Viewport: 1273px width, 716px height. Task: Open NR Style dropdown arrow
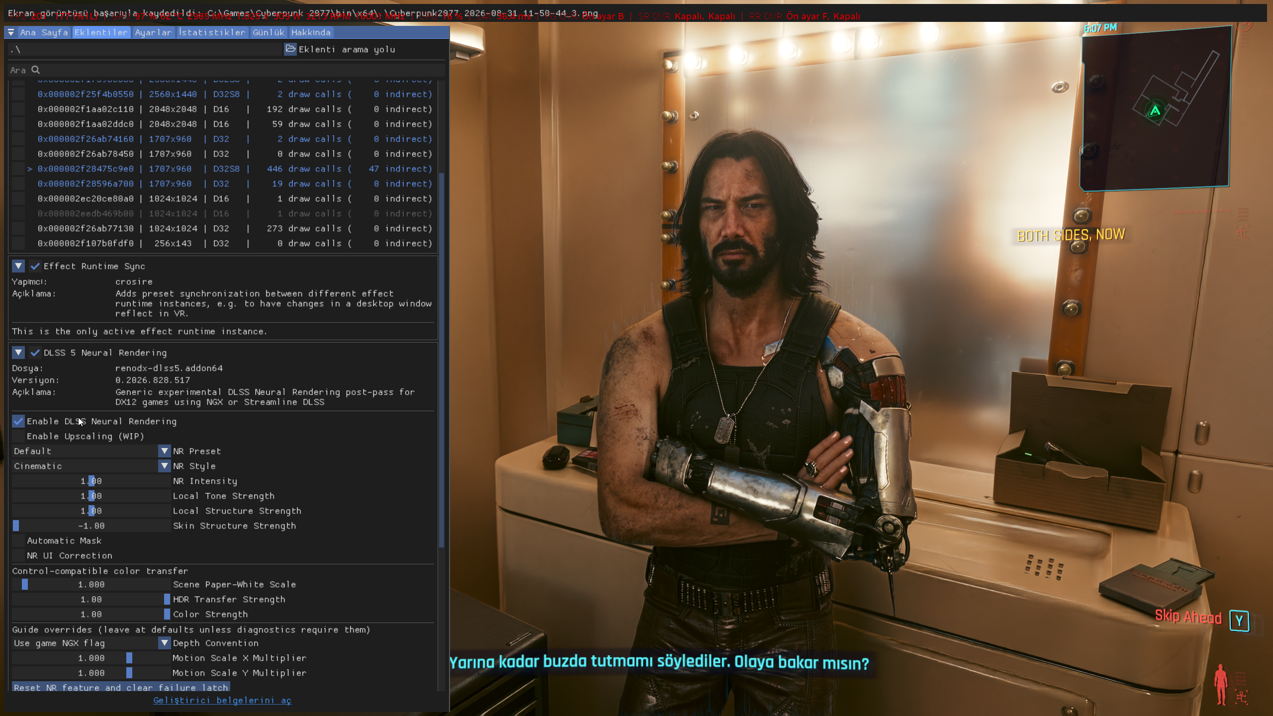pos(165,466)
